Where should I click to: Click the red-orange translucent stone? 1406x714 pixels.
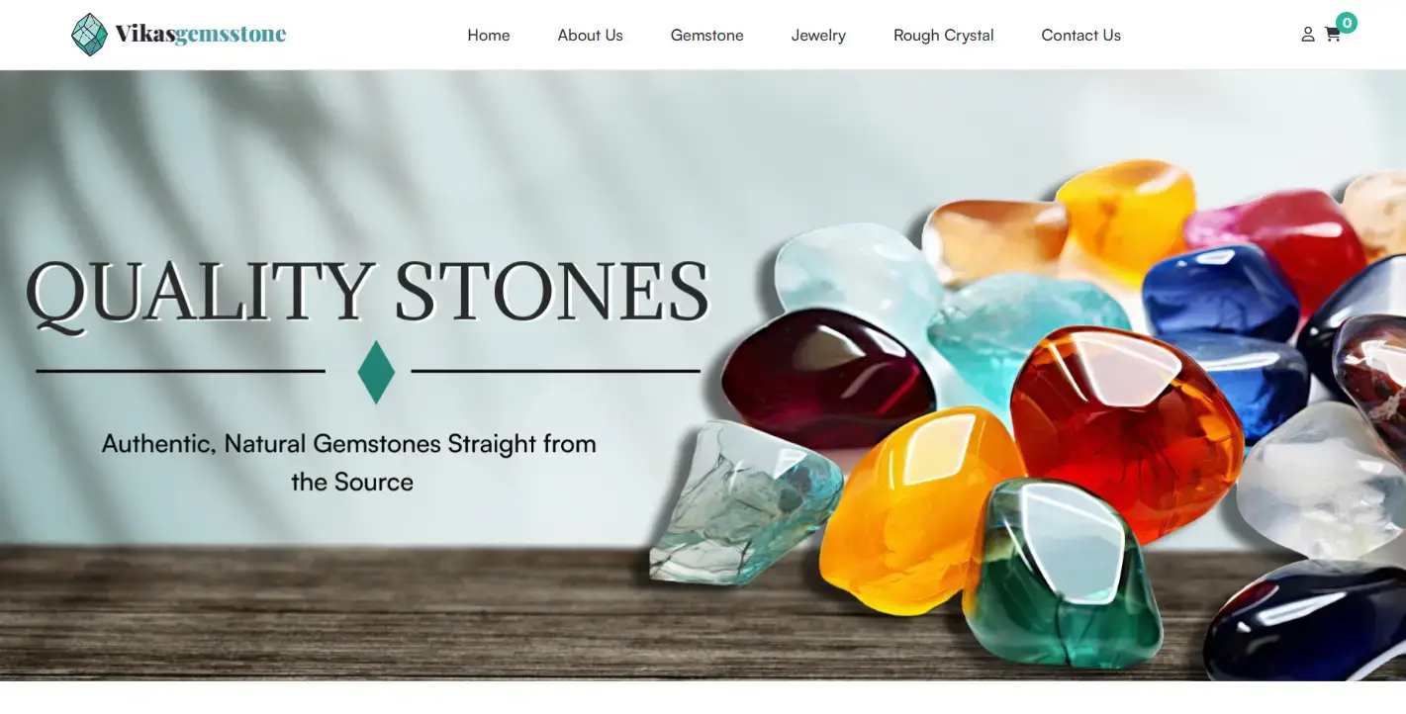(x=1126, y=433)
